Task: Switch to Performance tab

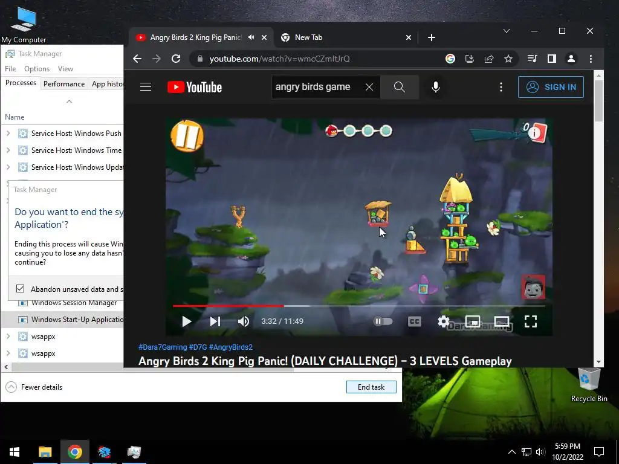Action: [64, 83]
